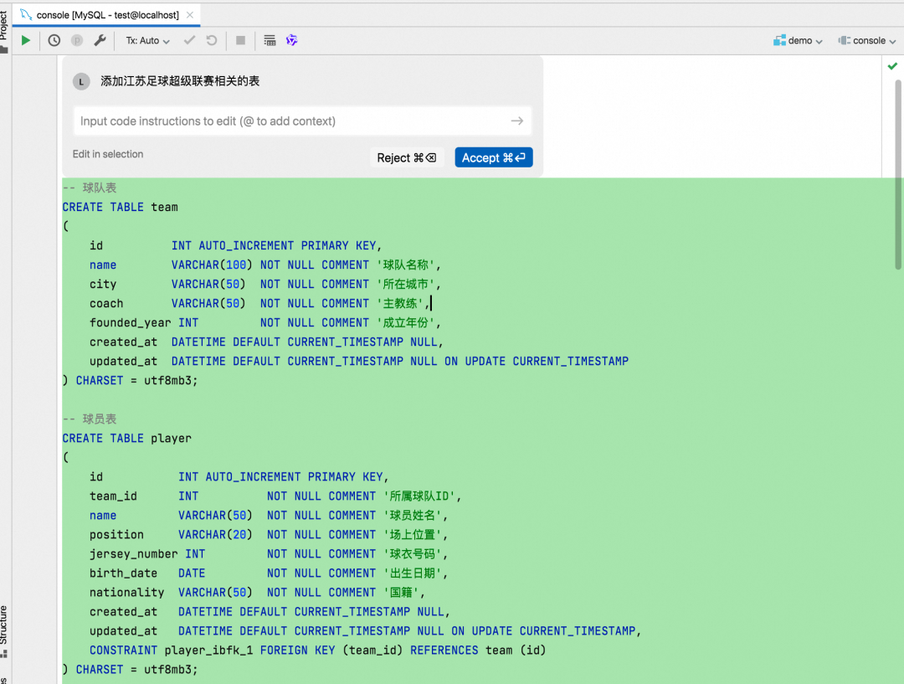Open the demo schema dropdown

(798, 40)
